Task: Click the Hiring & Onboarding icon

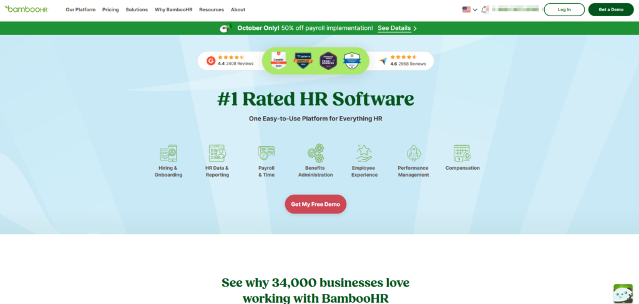Action: coord(168,153)
